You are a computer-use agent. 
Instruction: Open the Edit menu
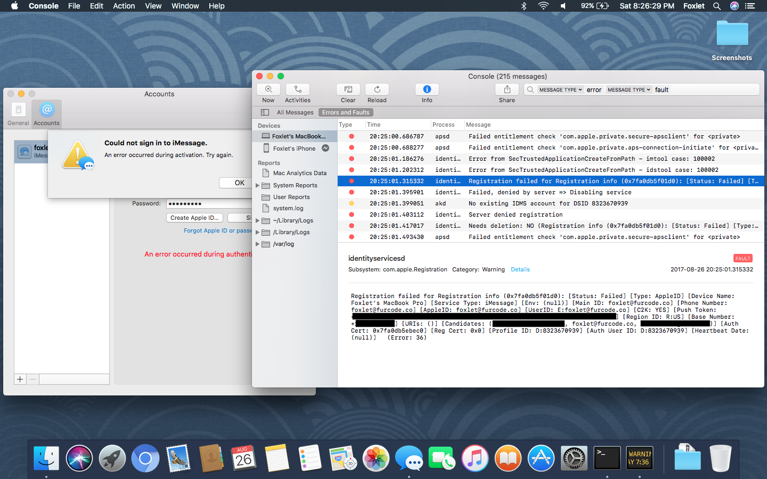[x=96, y=6]
